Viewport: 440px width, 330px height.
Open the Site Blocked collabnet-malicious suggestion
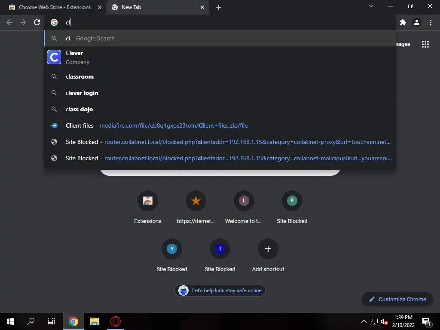pos(220,158)
